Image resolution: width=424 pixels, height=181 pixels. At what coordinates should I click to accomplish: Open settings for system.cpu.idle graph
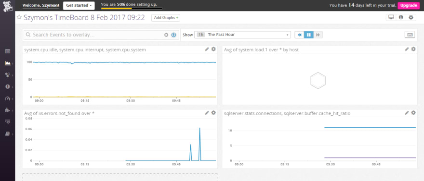click(213, 49)
